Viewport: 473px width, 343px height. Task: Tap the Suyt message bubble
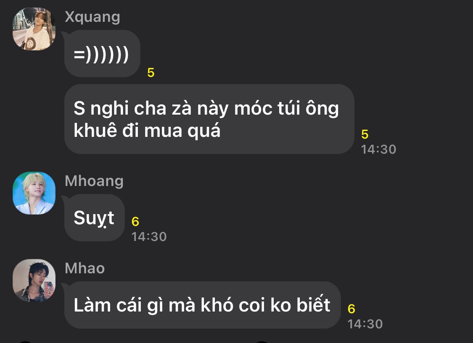(x=95, y=218)
